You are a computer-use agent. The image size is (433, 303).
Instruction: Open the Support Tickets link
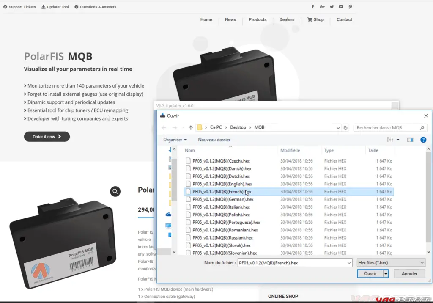coord(19,7)
